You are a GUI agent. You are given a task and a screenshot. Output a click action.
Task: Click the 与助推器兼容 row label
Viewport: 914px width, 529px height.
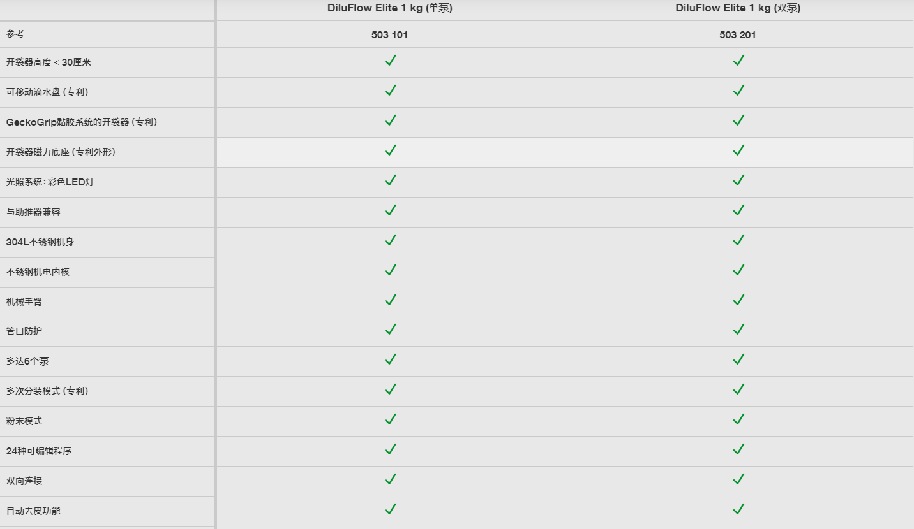point(33,212)
